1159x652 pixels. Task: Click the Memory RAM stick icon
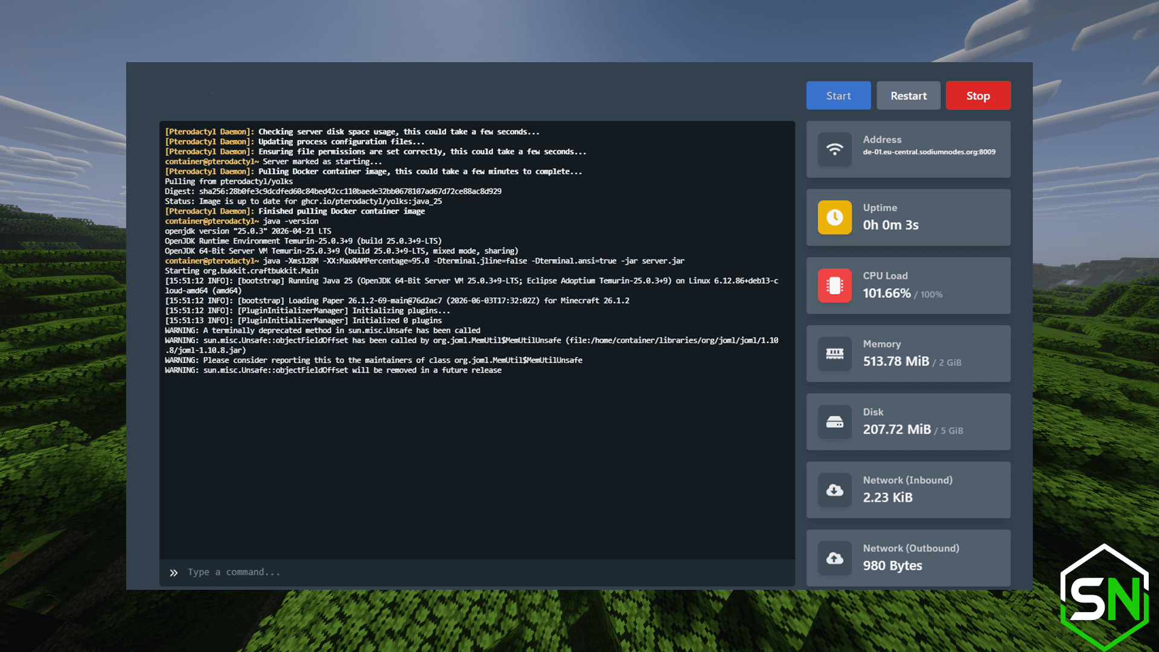(x=835, y=354)
